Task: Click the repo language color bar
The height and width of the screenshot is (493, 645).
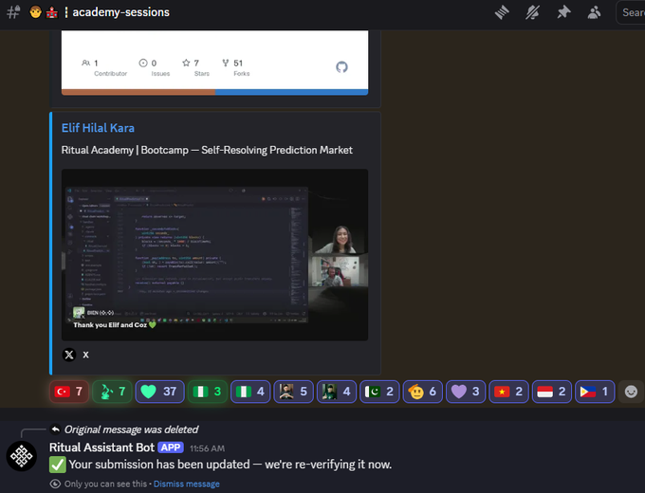Action: point(214,92)
